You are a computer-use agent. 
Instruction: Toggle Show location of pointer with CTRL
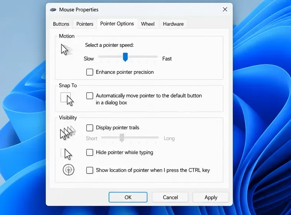89,170
